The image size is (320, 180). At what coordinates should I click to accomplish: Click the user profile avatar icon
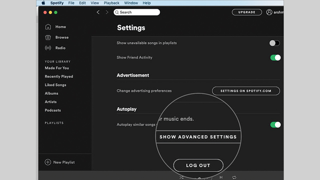[x=269, y=12]
